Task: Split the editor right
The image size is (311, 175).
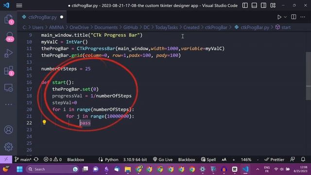Action: coord(294,17)
